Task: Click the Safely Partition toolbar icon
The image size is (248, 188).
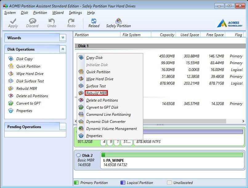Action: point(118,21)
